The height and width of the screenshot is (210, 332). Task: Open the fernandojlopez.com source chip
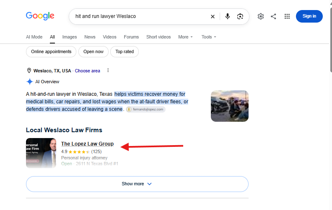[146, 109]
